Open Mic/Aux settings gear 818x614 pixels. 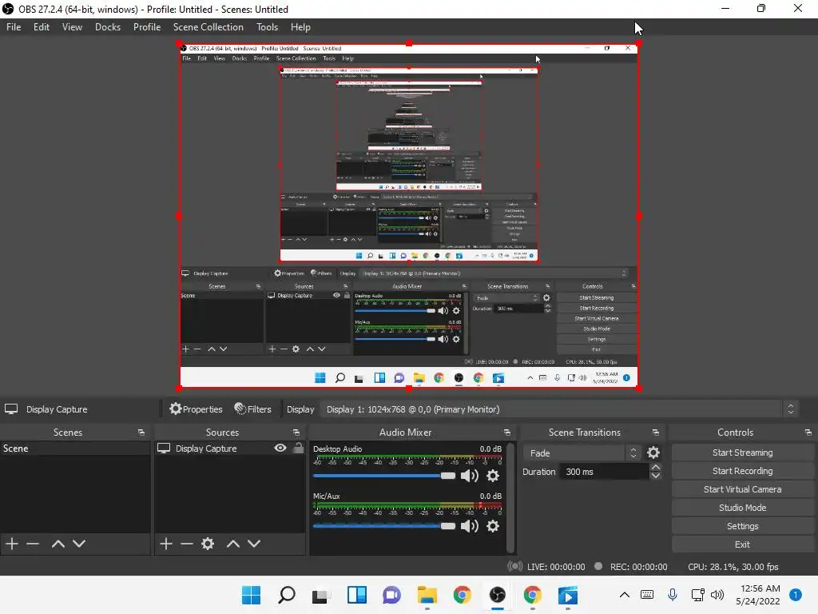point(492,526)
